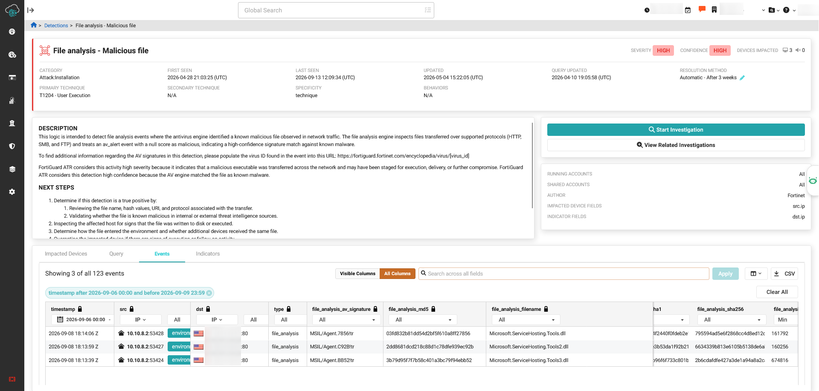Switch to All Columns view
This screenshot has height=391, width=819.
(397, 274)
